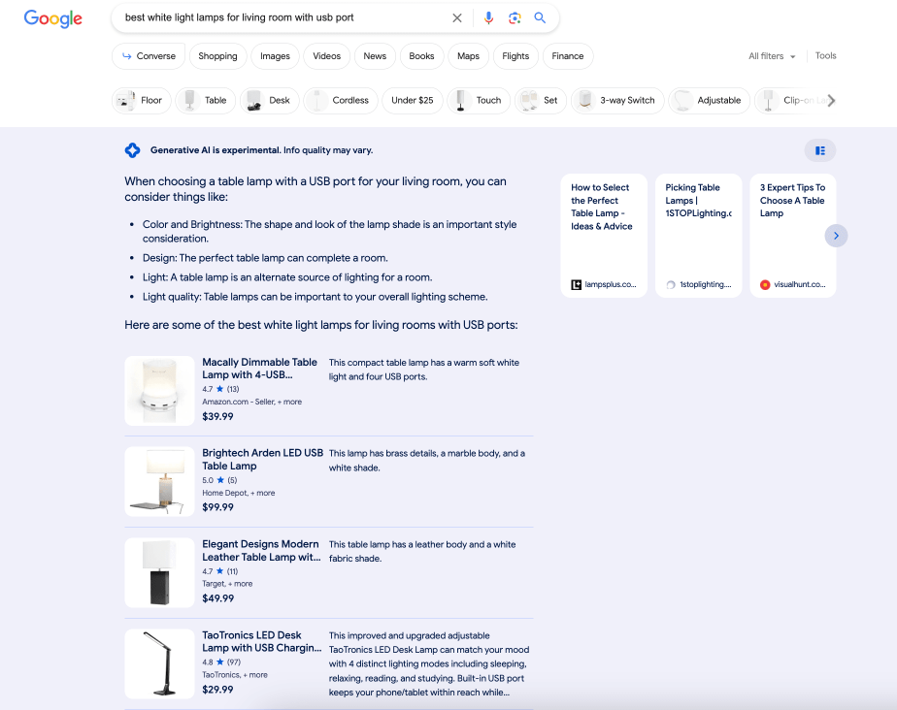Open the All filters dropdown
This screenshot has width=897, height=710.
click(x=771, y=55)
